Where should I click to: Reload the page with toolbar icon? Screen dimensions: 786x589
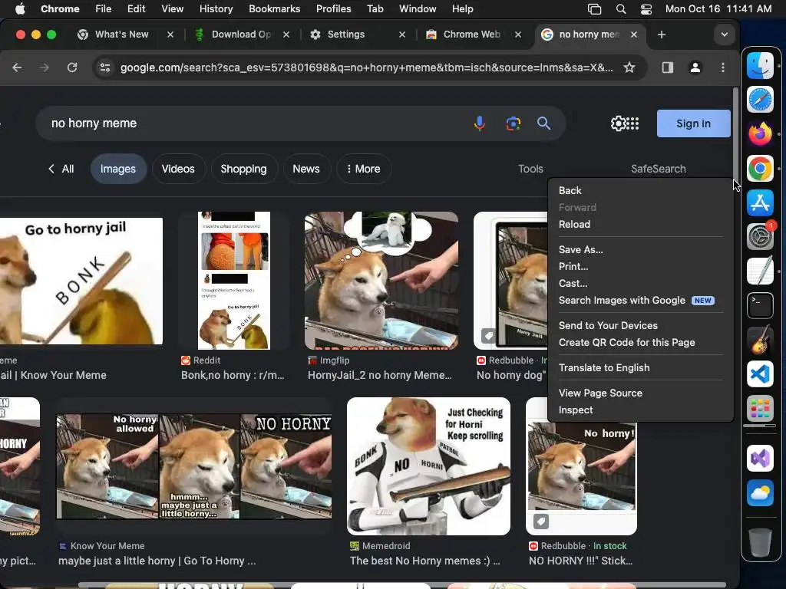72,67
